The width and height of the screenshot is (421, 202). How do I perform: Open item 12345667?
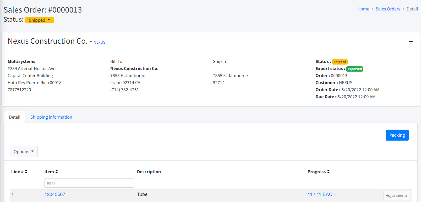pyautogui.click(x=55, y=194)
